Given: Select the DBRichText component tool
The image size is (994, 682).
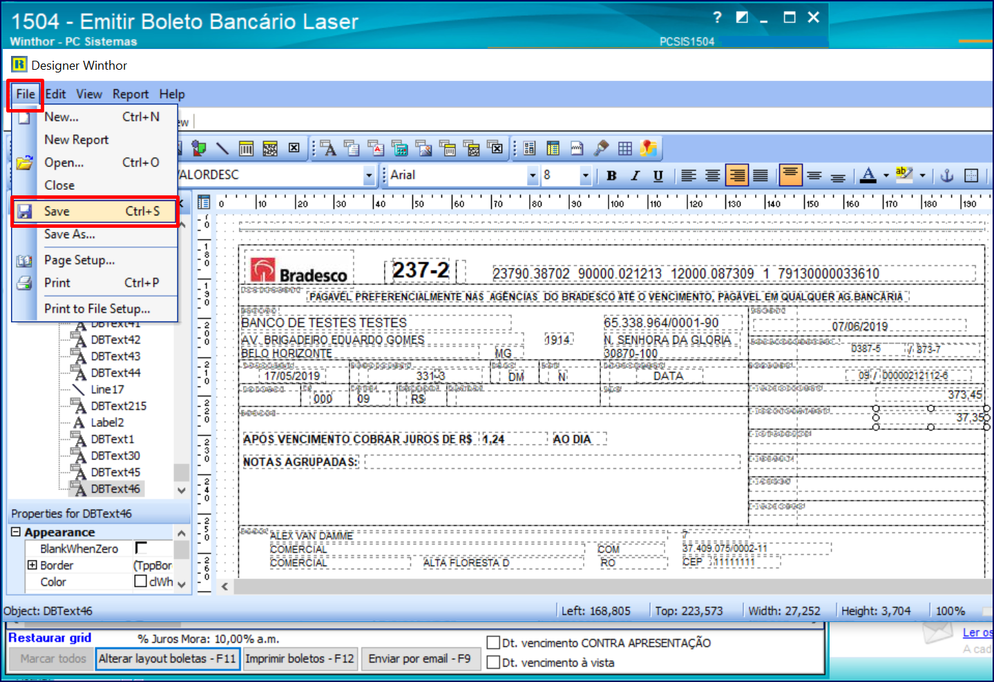Looking at the screenshot, I should click(376, 148).
